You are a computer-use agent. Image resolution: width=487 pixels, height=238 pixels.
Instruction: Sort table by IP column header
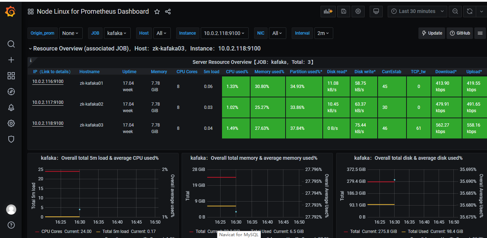52,72
